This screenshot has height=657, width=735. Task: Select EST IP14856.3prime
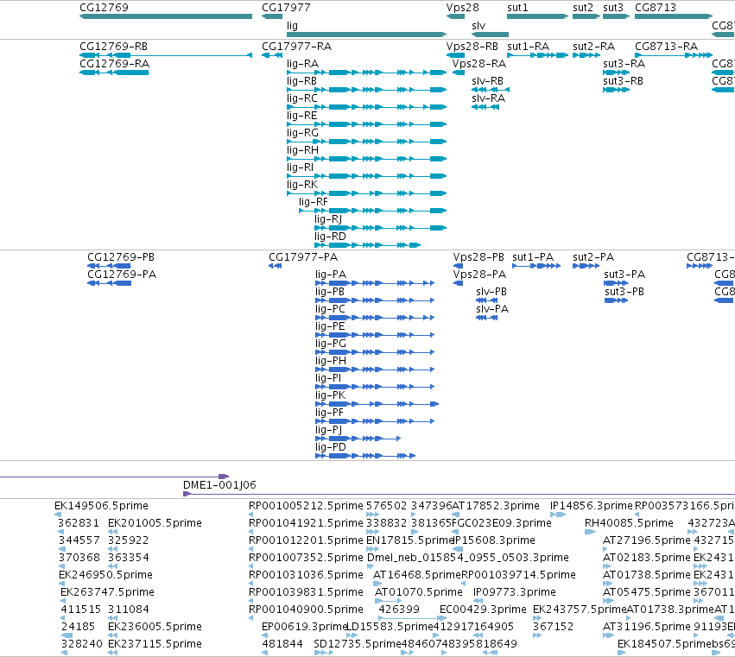click(558, 515)
